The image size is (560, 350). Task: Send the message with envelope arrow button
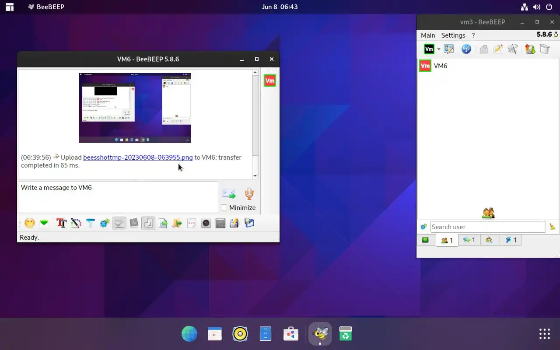[228, 193]
